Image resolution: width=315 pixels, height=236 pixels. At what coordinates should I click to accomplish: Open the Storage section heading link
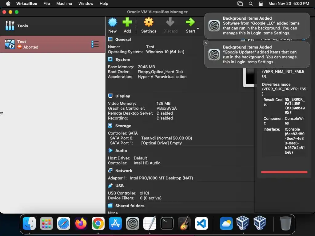(x=123, y=126)
